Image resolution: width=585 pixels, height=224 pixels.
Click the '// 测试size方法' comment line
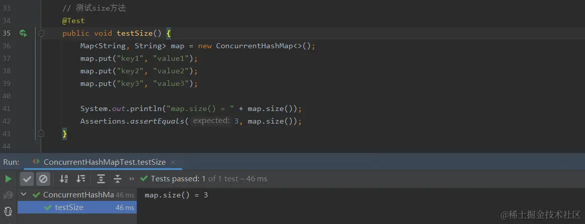[x=94, y=8]
